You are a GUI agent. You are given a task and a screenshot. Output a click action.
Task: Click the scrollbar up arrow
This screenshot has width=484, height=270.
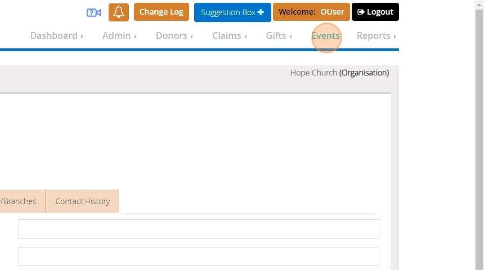tap(479, 5)
